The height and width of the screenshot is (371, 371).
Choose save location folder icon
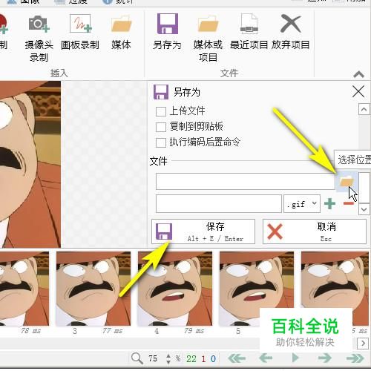(347, 182)
